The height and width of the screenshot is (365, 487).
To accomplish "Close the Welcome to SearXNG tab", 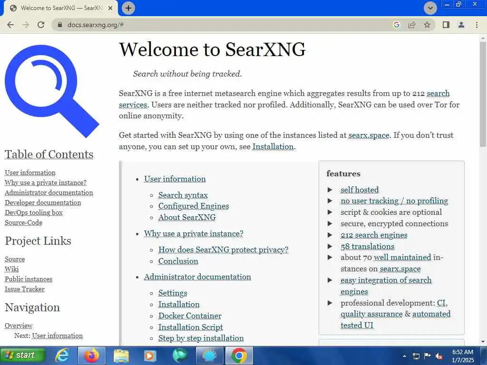I will click(x=110, y=8).
